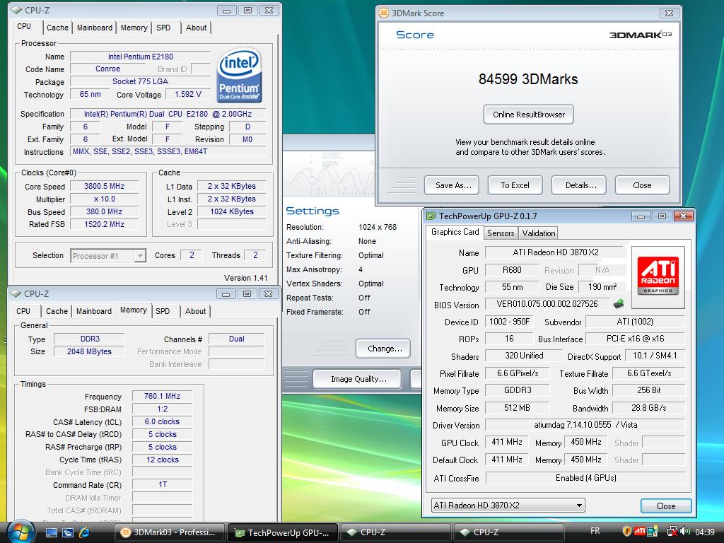Image resolution: width=724 pixels, height=543 pixels.
Task: Open the About tab in upper CPU-Z
Action: tap(196, 28)
